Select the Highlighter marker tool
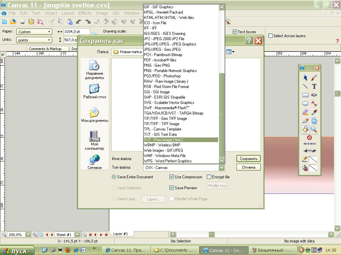The image size is (341, 255). tap(305, 112)
